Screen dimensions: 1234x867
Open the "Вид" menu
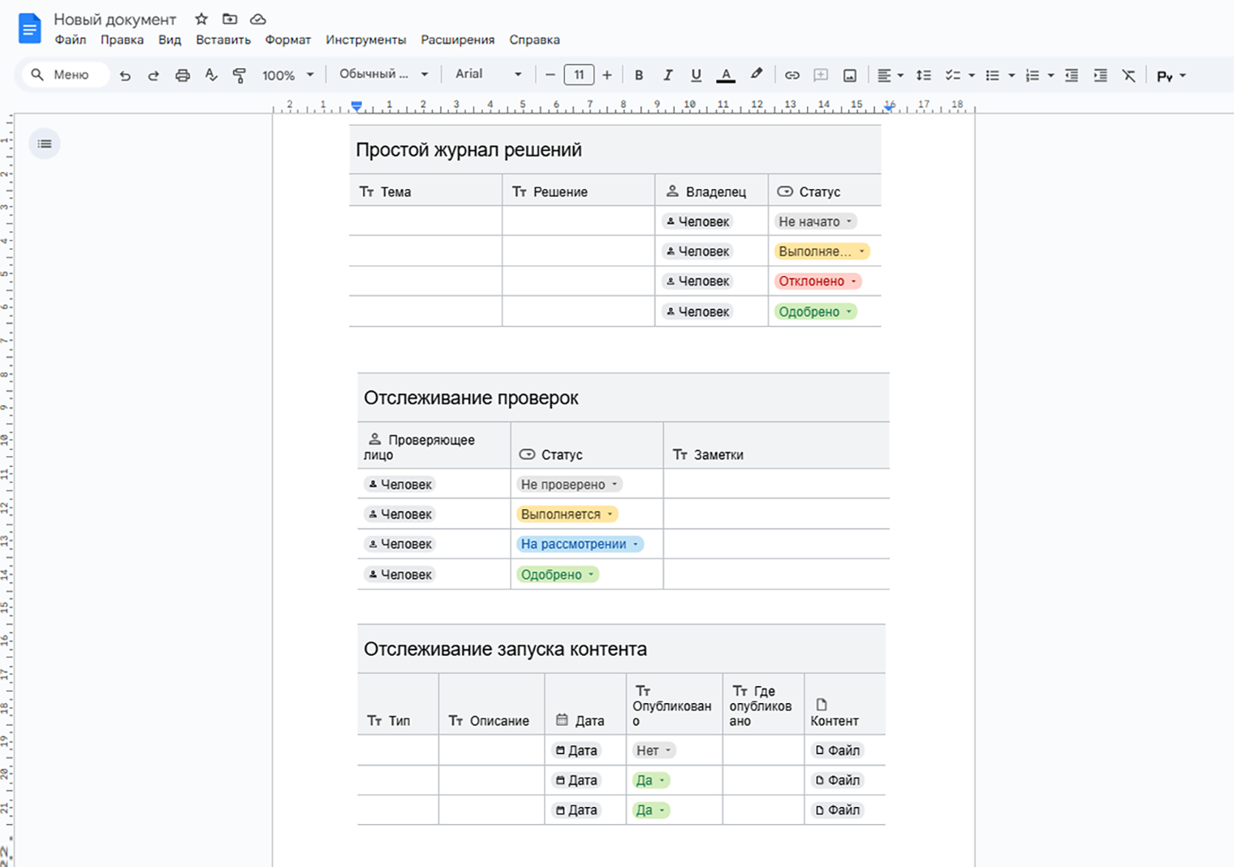pos(170,40)
